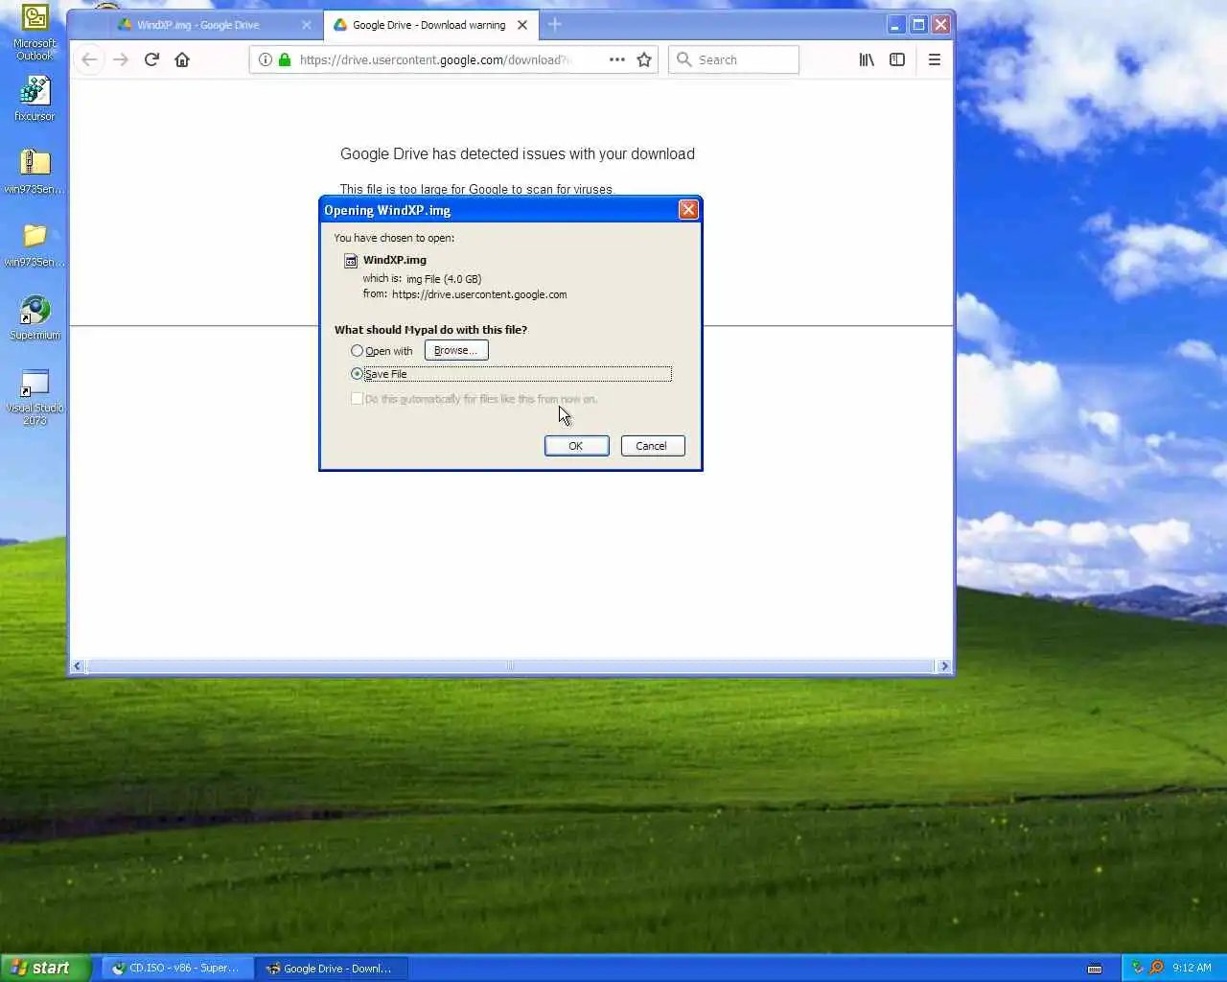Reload the current page
The width and height of the screenshot is (1227, 982).
[x=151, y=59]
